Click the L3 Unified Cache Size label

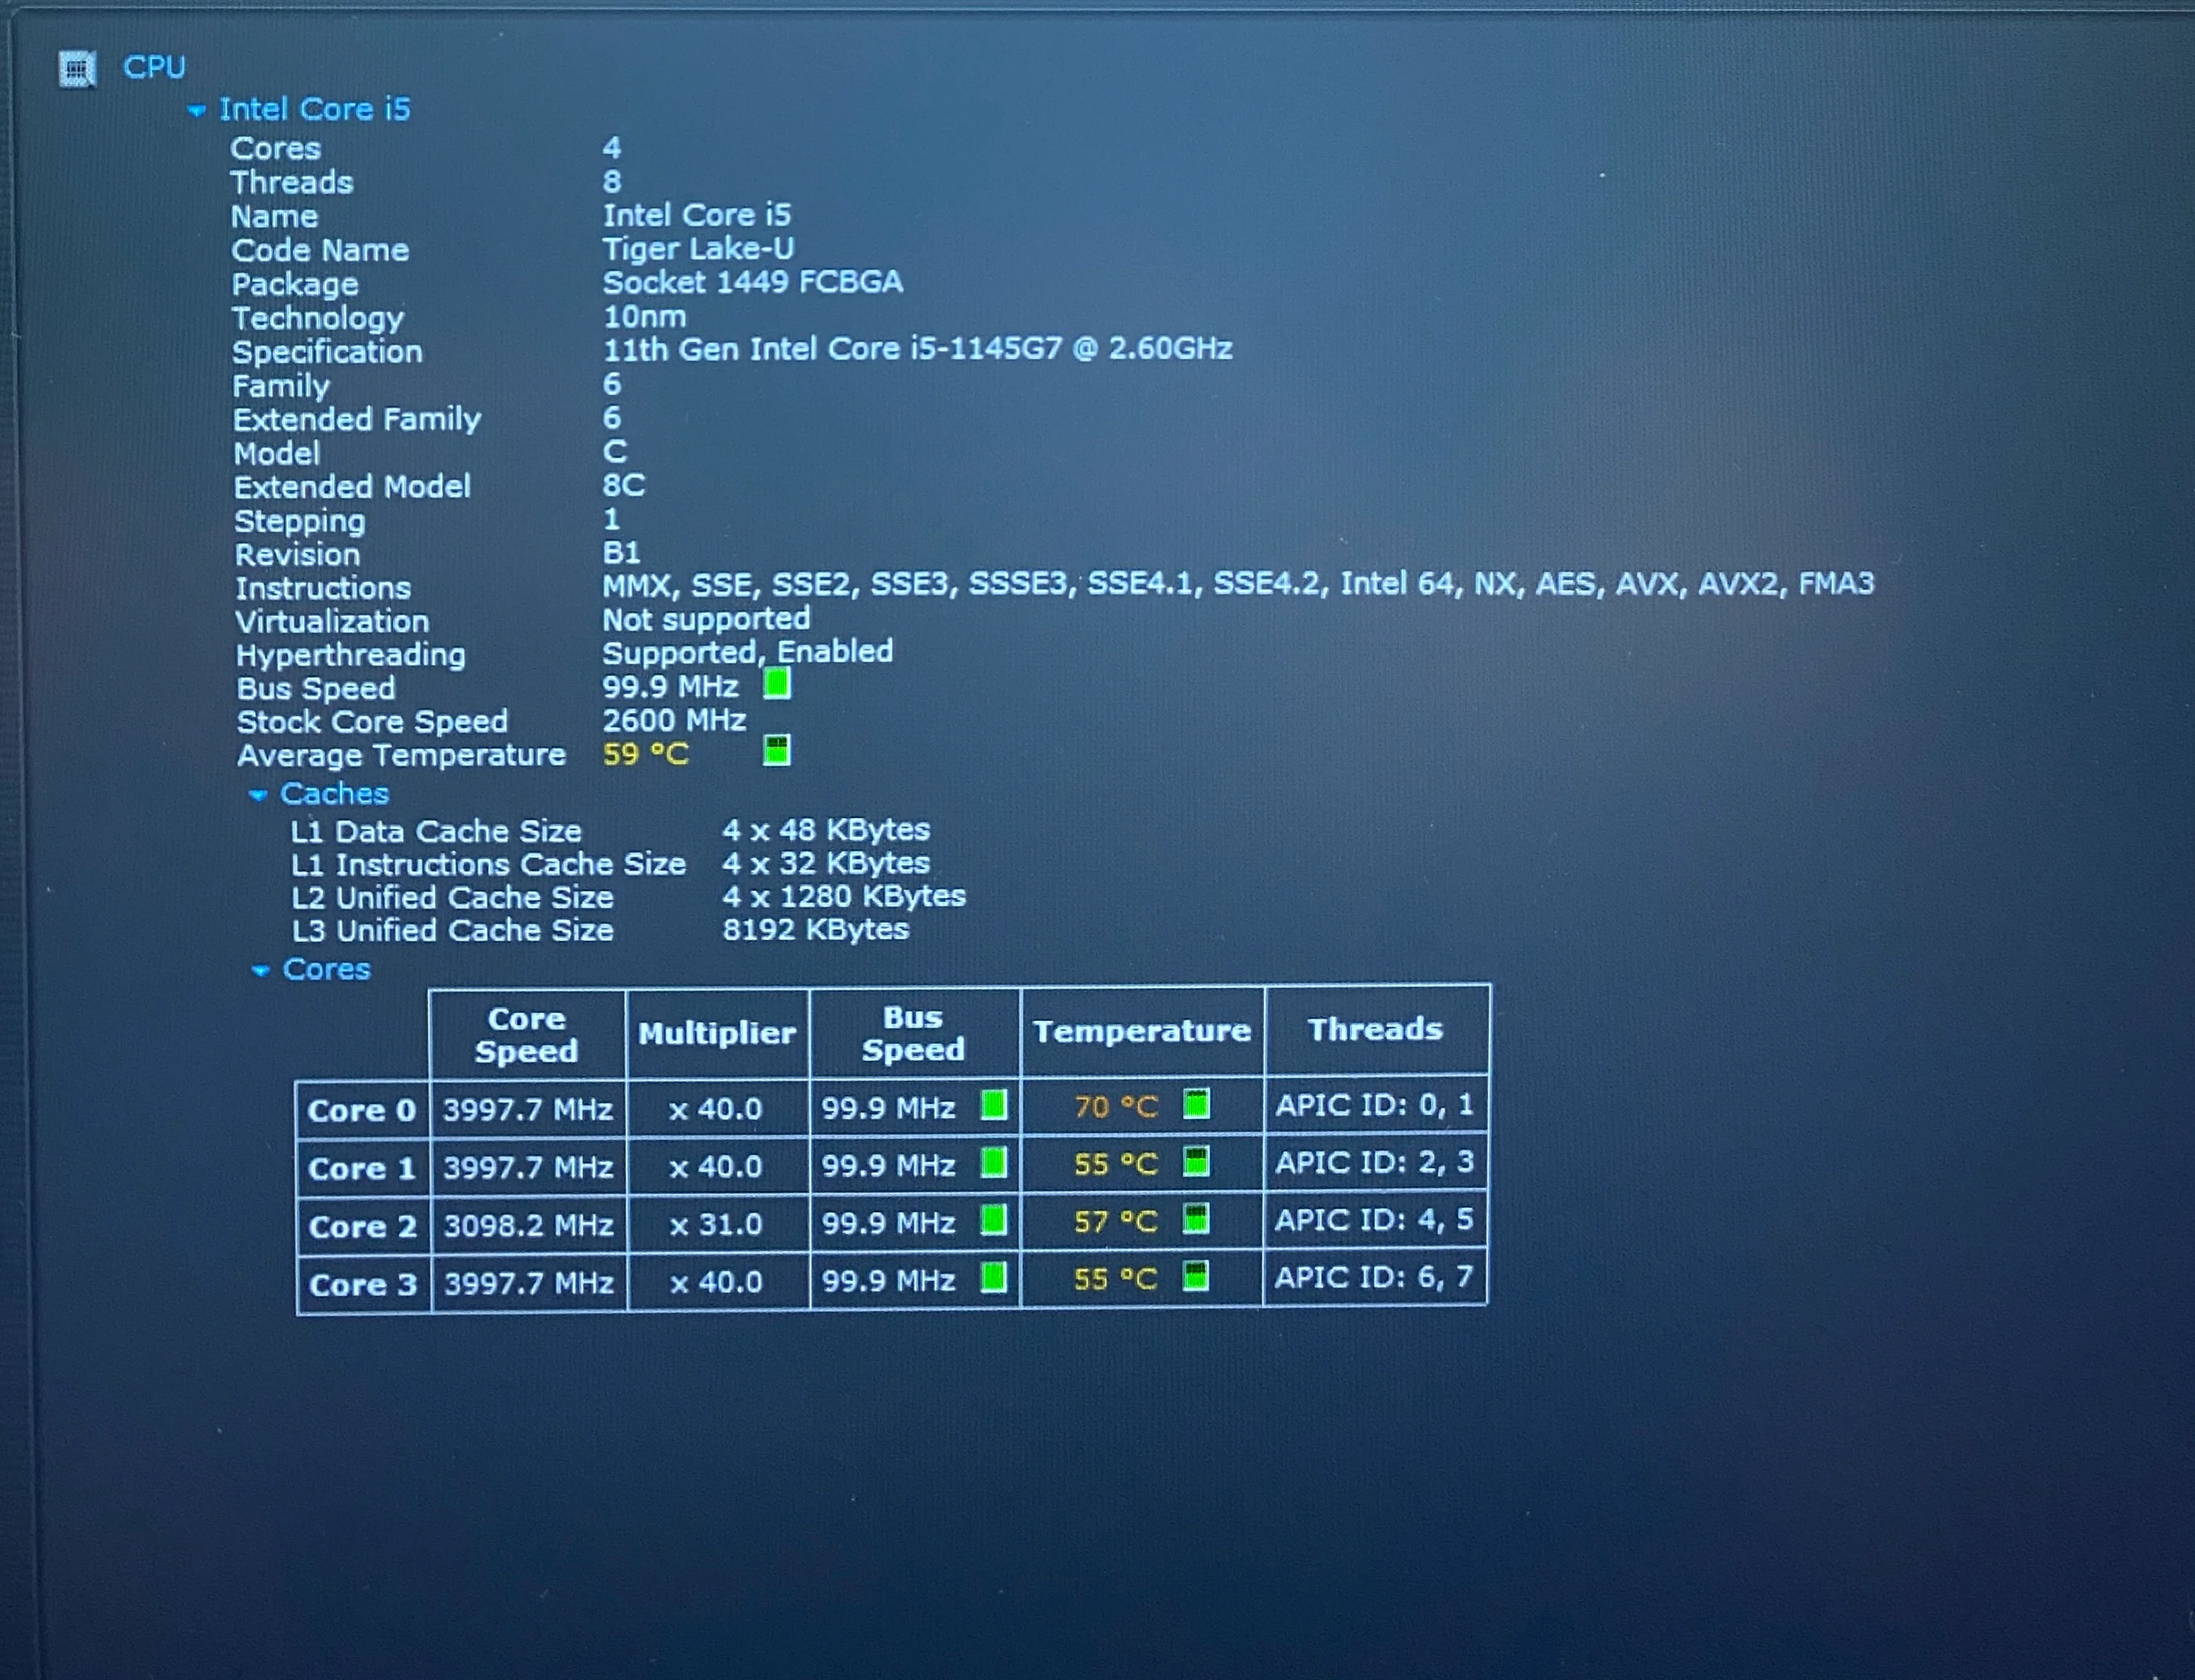point(452,931)
